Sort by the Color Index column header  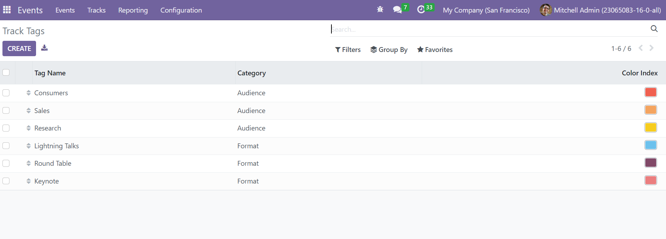pyautogui.click(x=639, y=73)
